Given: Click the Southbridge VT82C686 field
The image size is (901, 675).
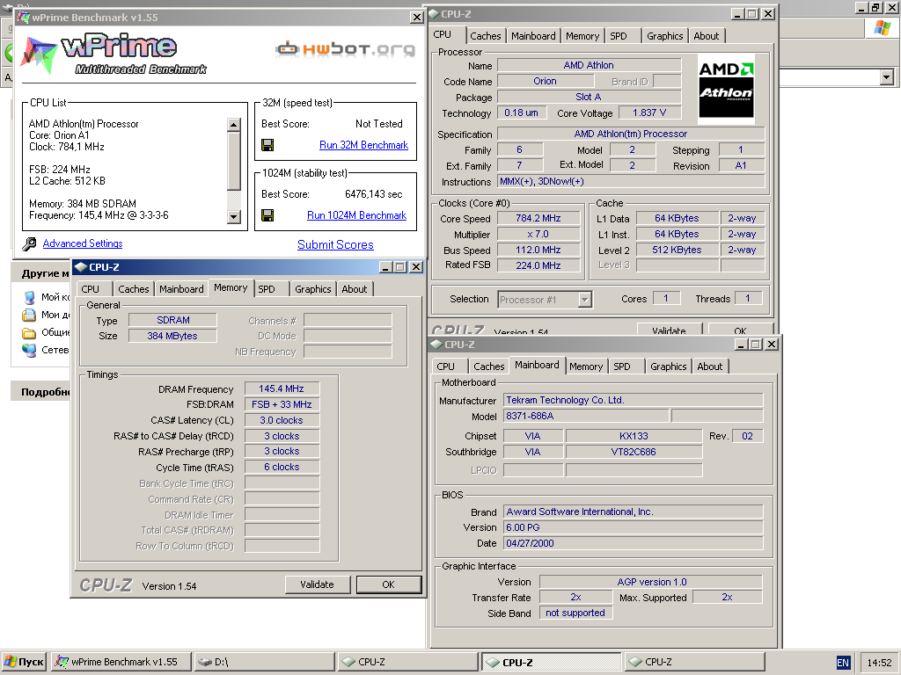Looking at the screenshot, I should coord(634,452).
